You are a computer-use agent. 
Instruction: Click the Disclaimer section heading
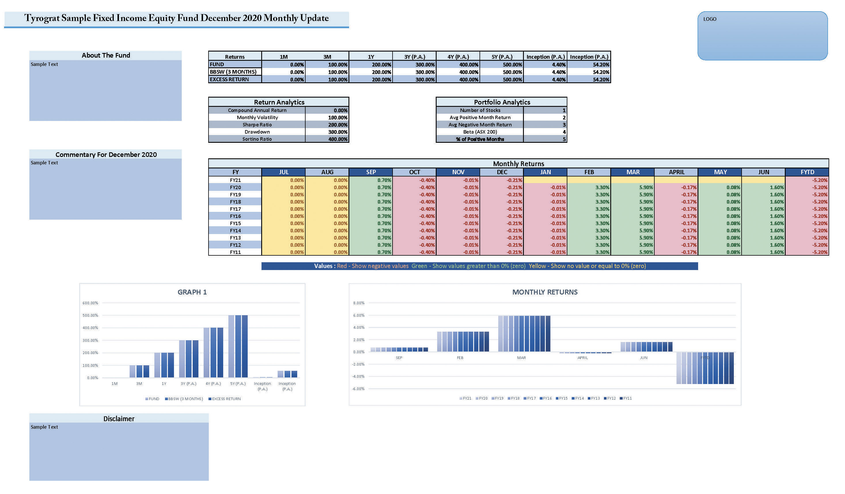point(119,419)
